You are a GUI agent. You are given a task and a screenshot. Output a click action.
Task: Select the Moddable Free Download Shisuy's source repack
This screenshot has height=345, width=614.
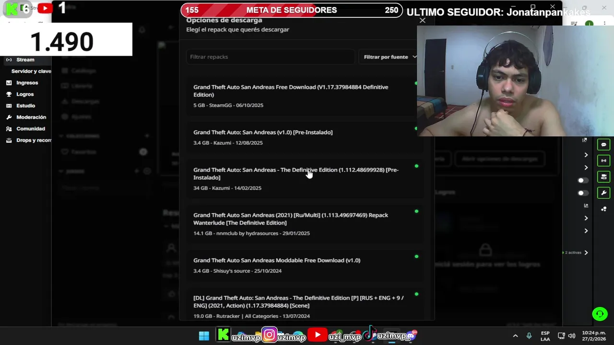click(x=305, y=265)
